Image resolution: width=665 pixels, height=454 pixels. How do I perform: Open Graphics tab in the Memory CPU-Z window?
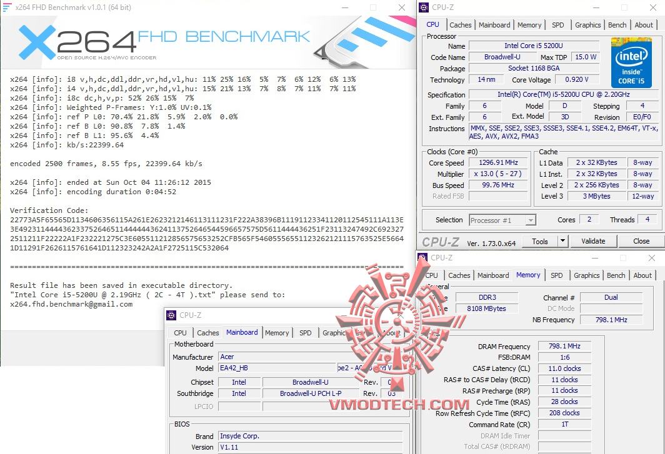(586, 275)
